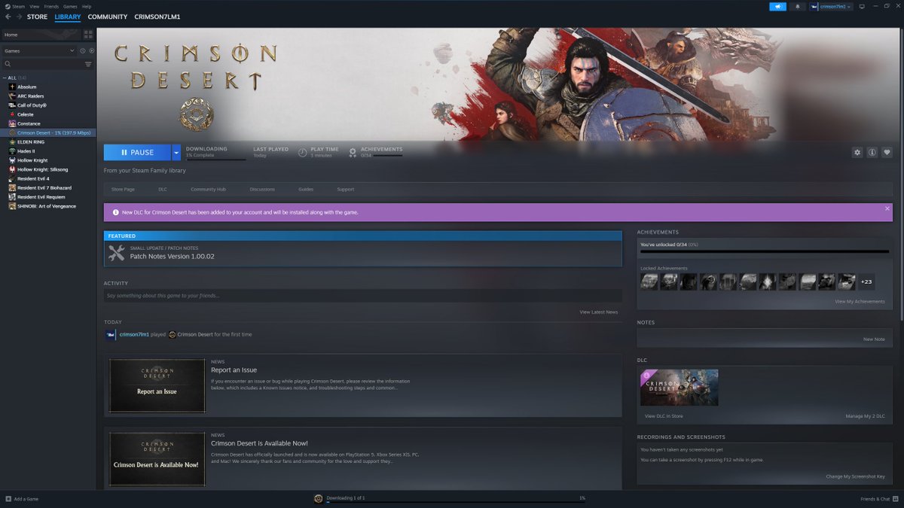Go to the STORE tab
Screen dimensions: 904x508
tap(37, 17)
